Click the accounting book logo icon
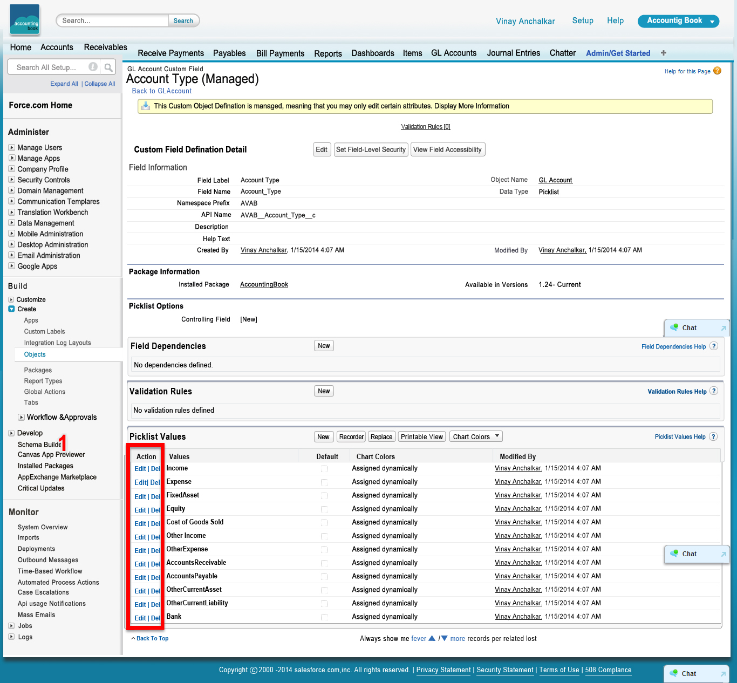Image resolution: width=737 pixels, height=683 pixels. click(x=25, y=19)
